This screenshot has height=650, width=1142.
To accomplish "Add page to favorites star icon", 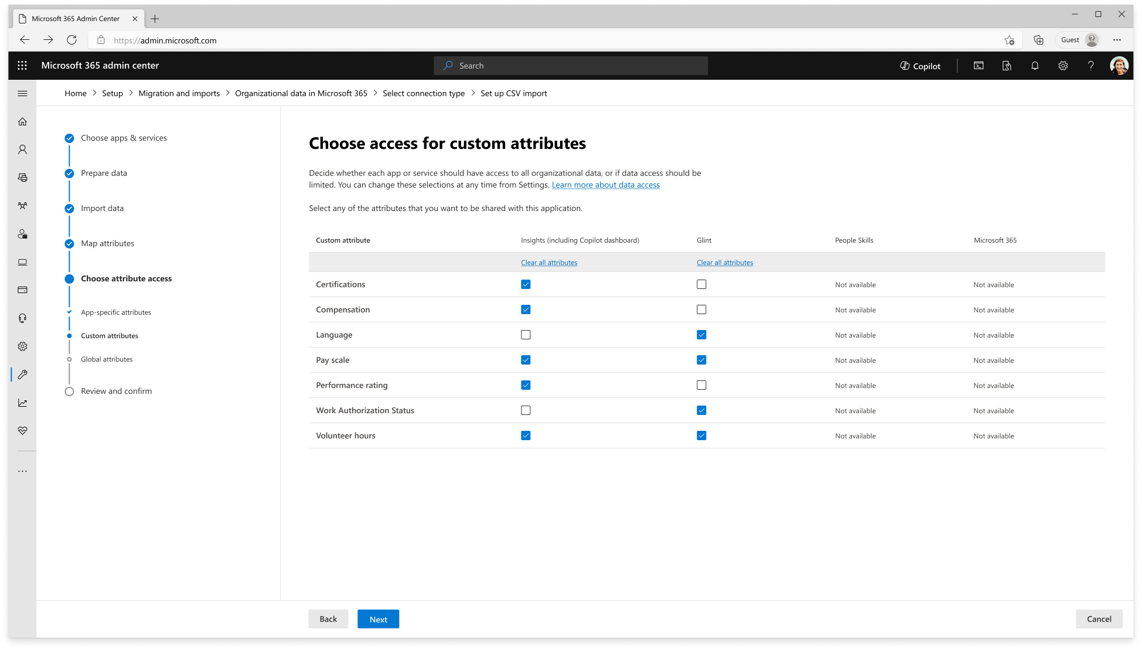I will 1009,40.
